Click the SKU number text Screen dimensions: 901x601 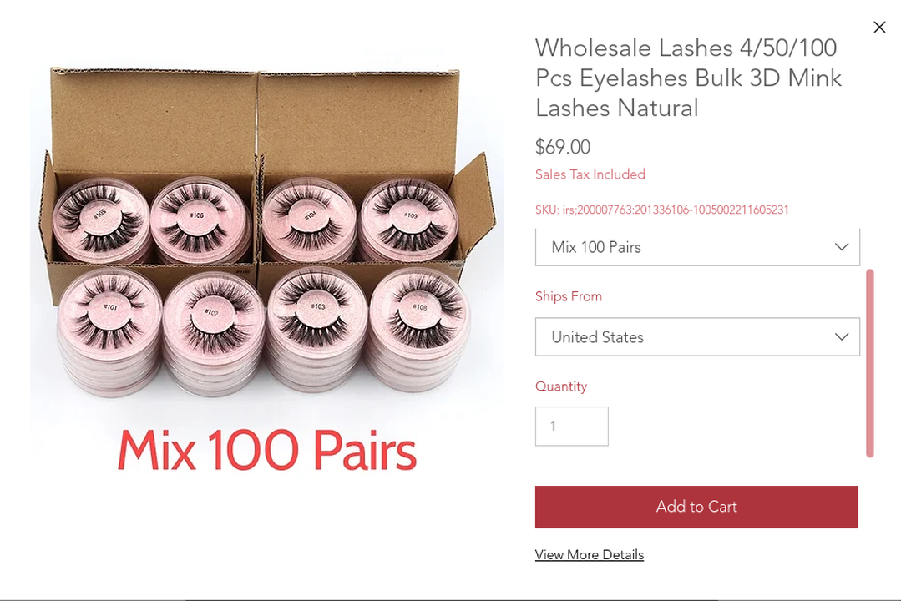[662, 210]
